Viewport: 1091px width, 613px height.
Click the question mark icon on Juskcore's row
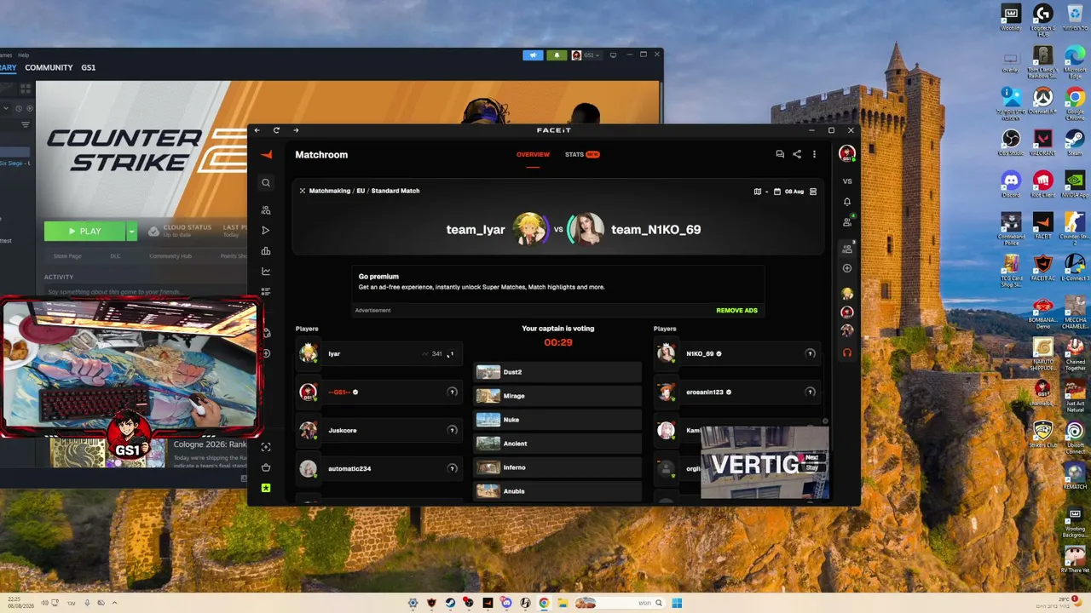point(453,430)
